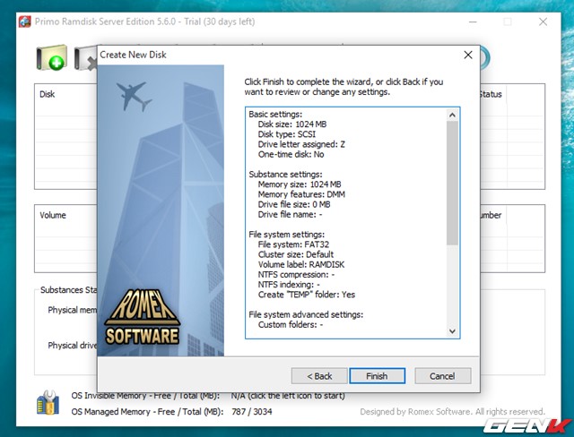Select the 'NTFS compression: -' line
The height and width of the screenshot is (437, 574).
(x=296, y=274)
